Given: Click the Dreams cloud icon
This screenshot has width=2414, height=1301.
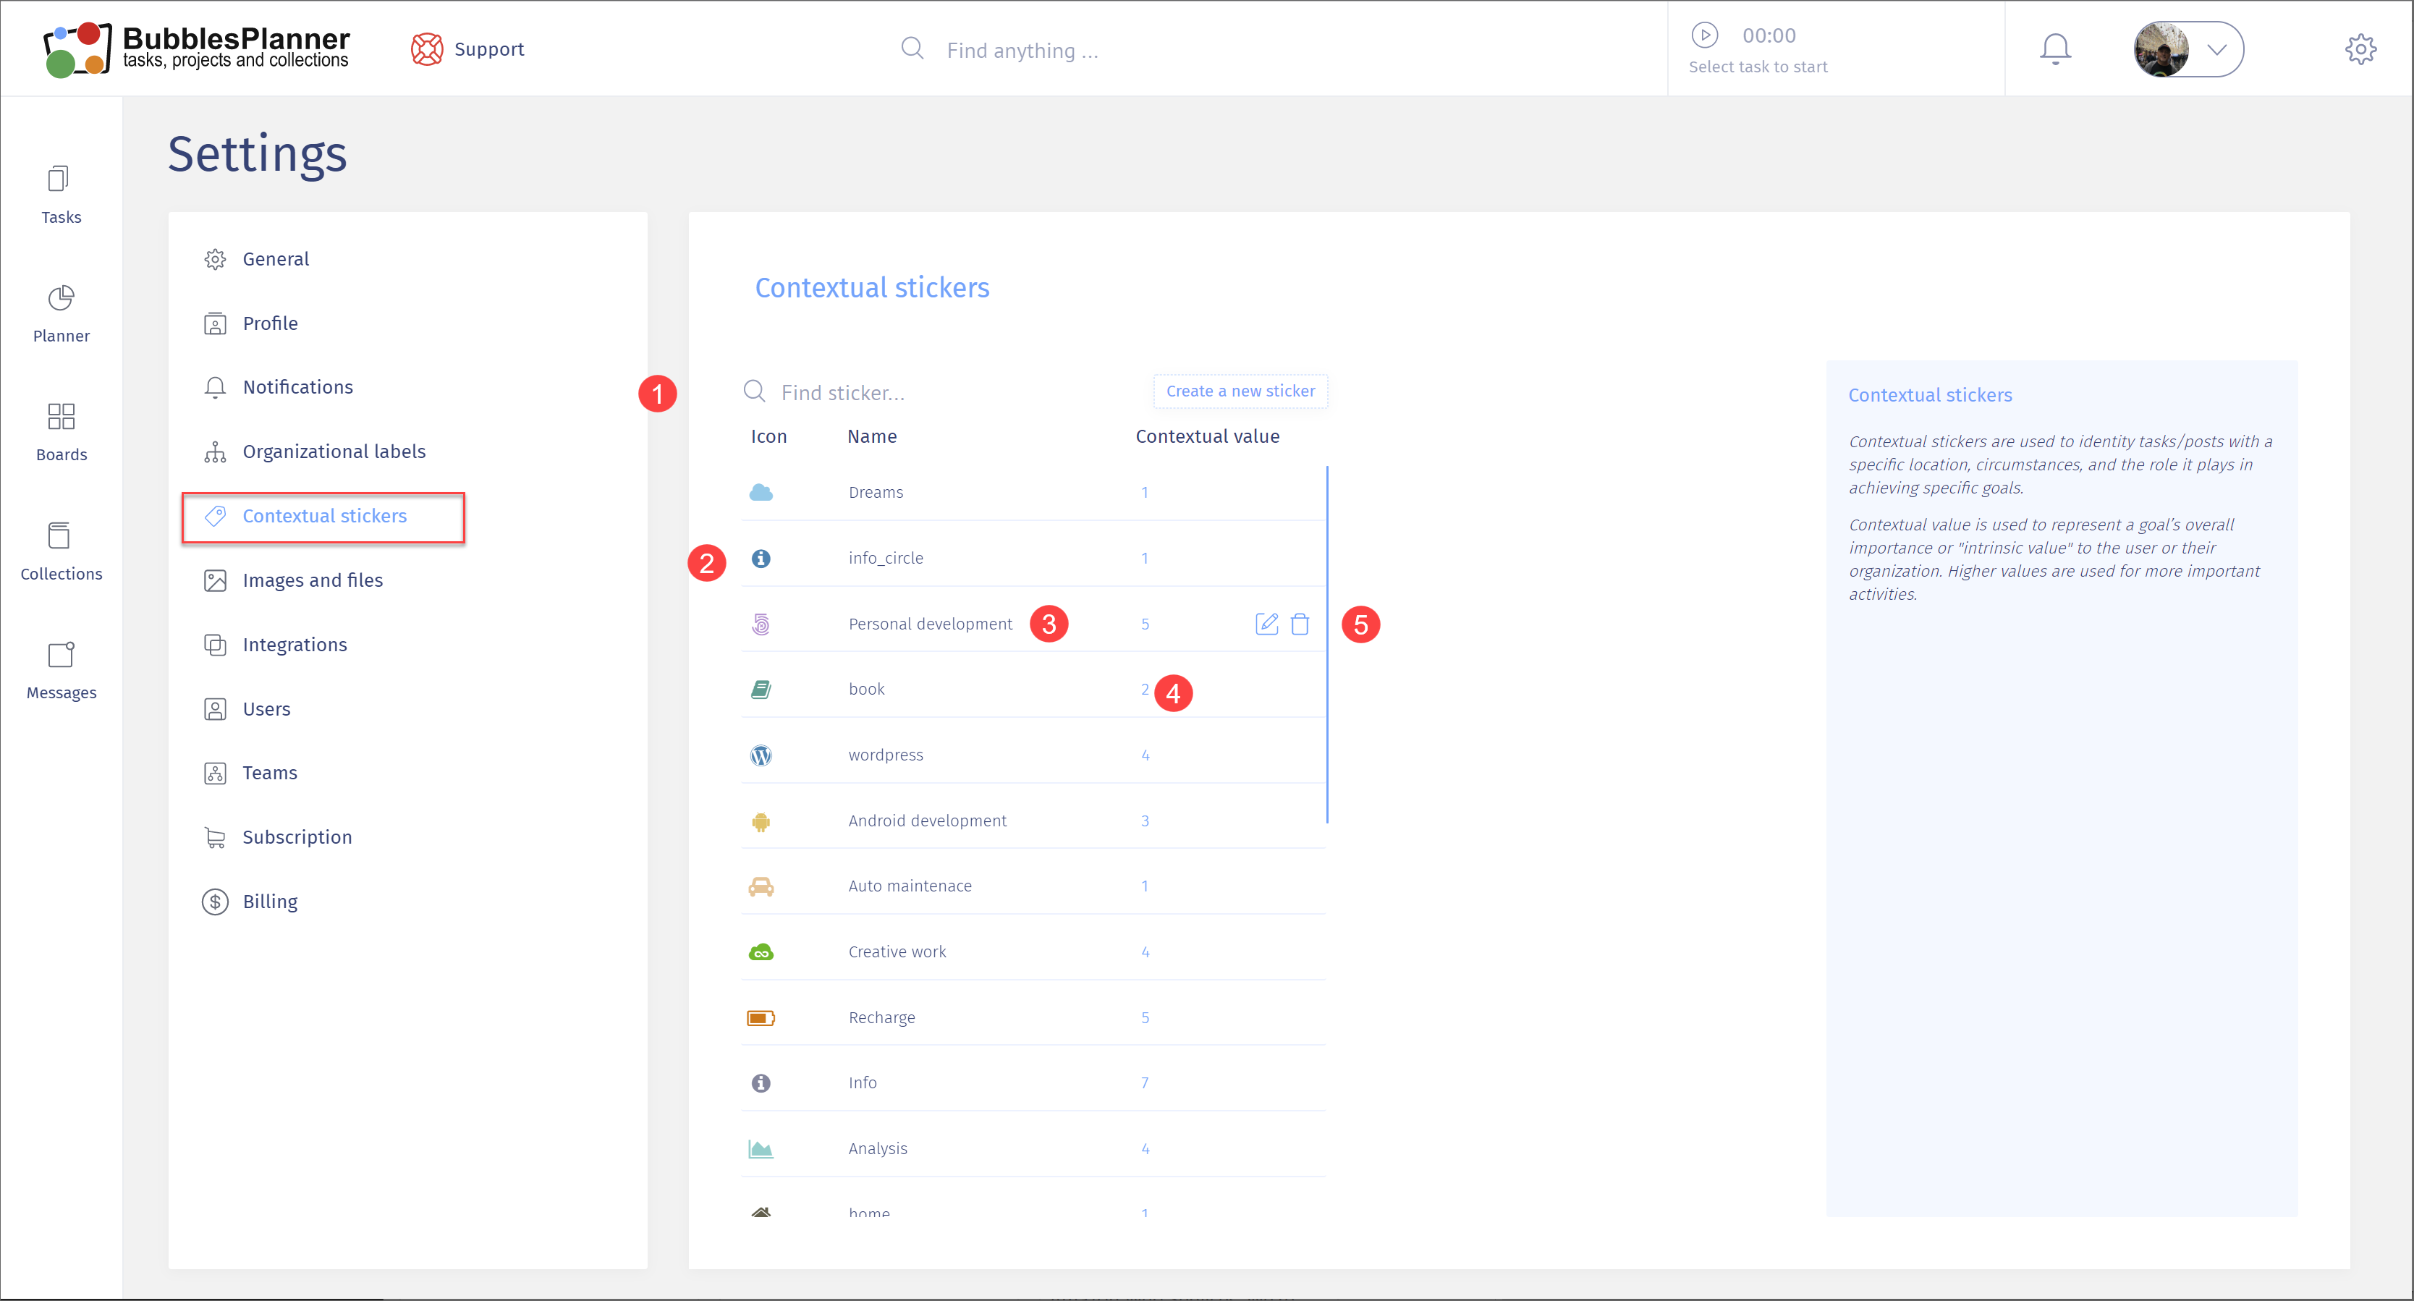Looking at the screenshot, I should (760, 492).
